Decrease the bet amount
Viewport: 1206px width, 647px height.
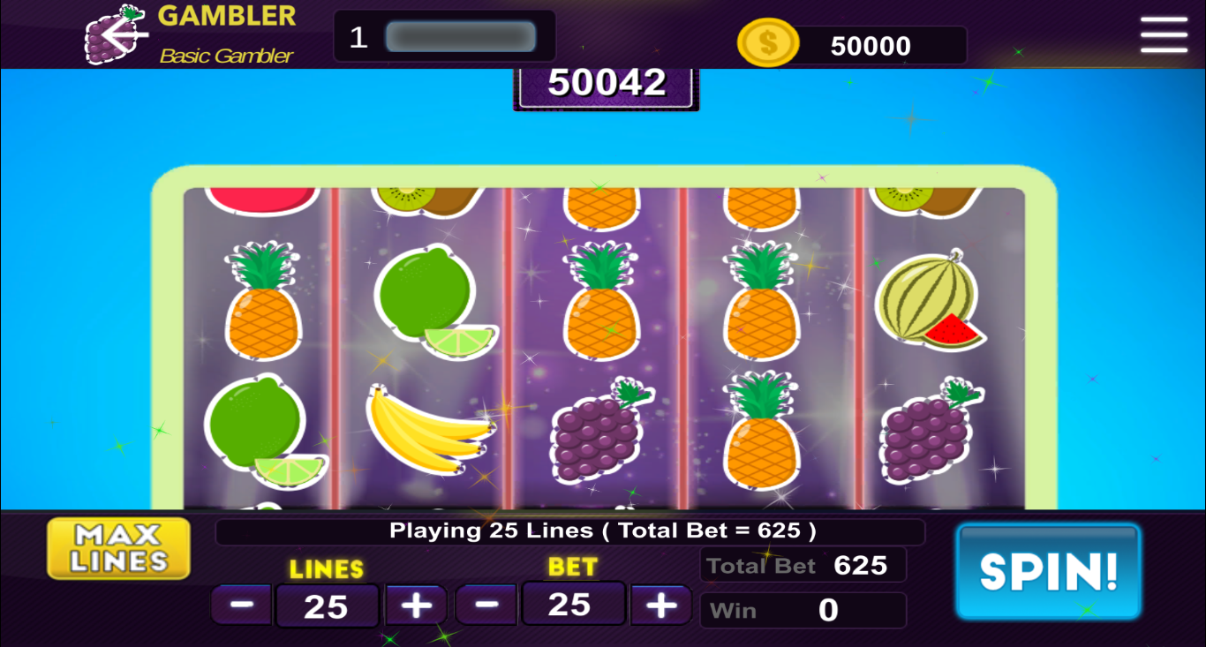[486, 605]
